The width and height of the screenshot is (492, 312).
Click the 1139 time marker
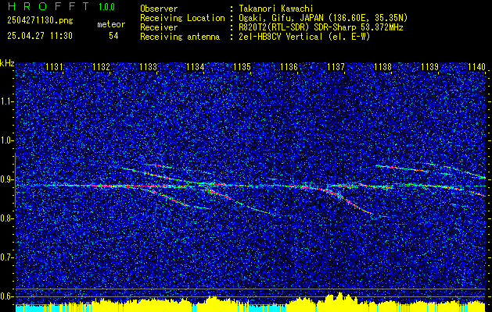429,67
